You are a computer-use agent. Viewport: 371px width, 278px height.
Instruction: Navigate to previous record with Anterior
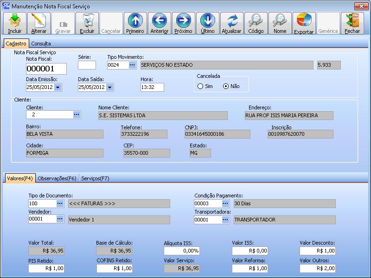(159, 23)
